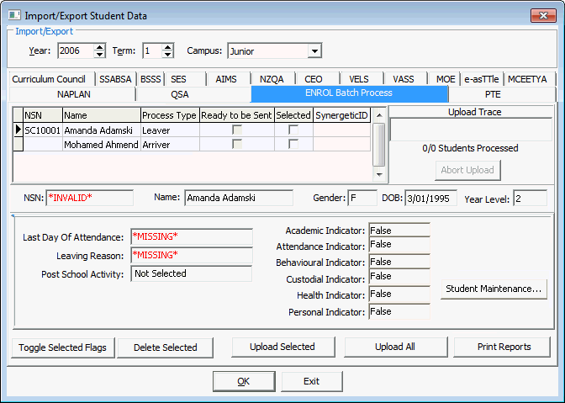Click the SynergeticID column header
Image resolution: width=565 pixels, height=403 pixels.
pyautogui.click(x=341, y=115)
